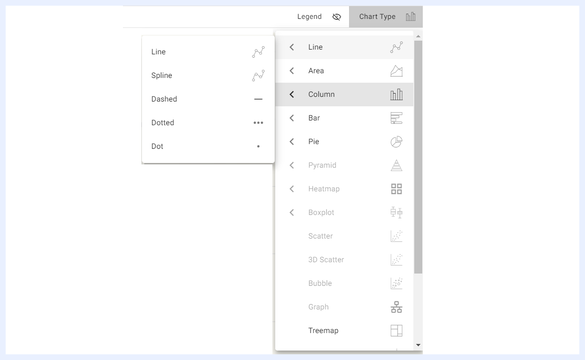Click the Graph network icon
Viewport: 585px width, 360px height.
pos(396,307)
